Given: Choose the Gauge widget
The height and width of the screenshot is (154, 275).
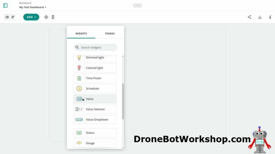Looking at the screenshot, I should pyautogui.click(x=95, y=143).
